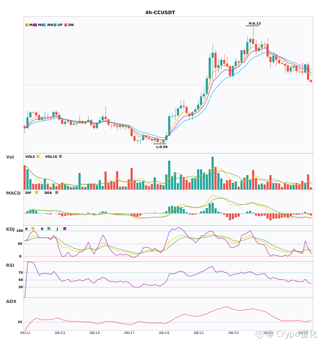Click the green VOL10 swatch
The width and height of the screenshot is (320, 343).
(x=60, y=156)
